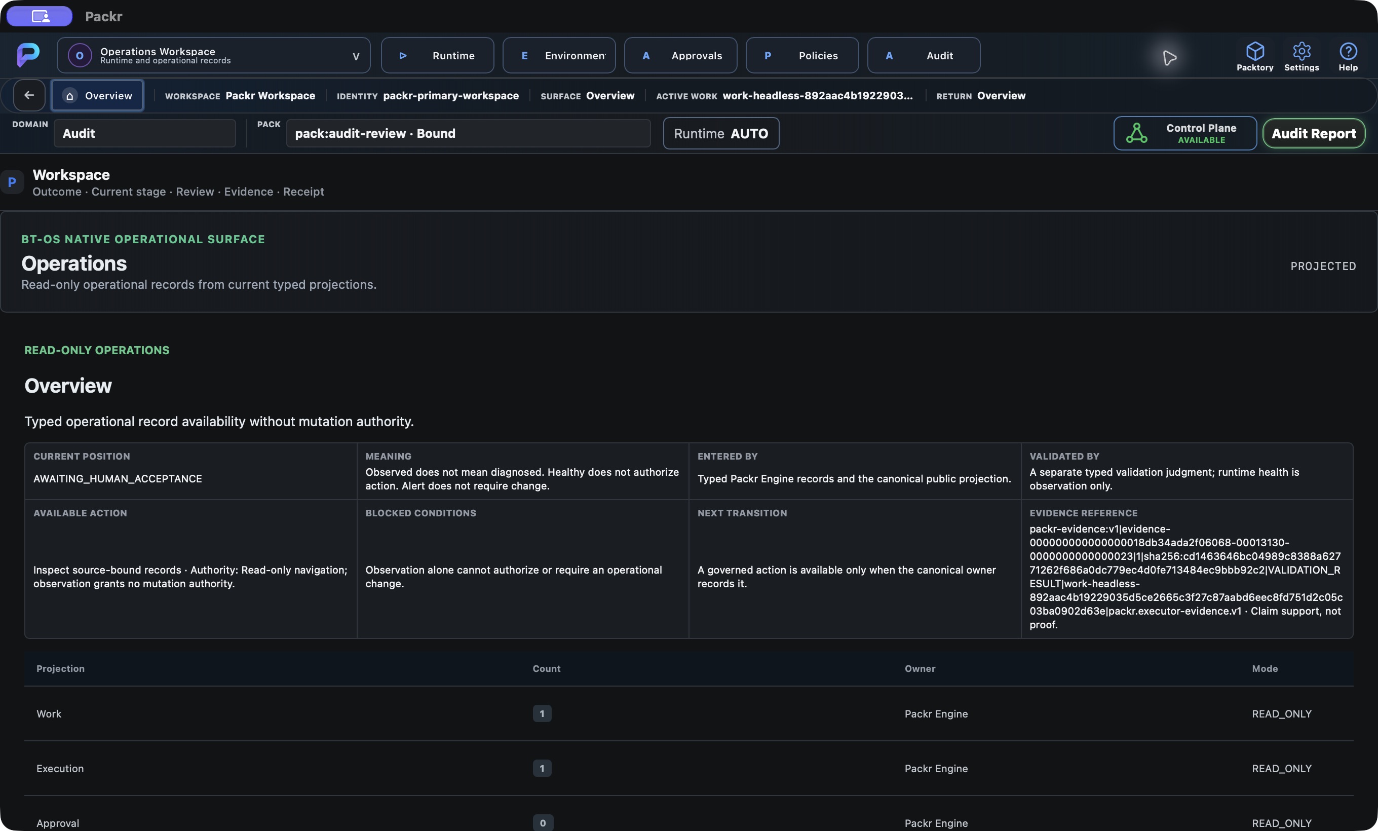
Task: Click Workspace Packr Workspace label
Action: click(240, 96)
